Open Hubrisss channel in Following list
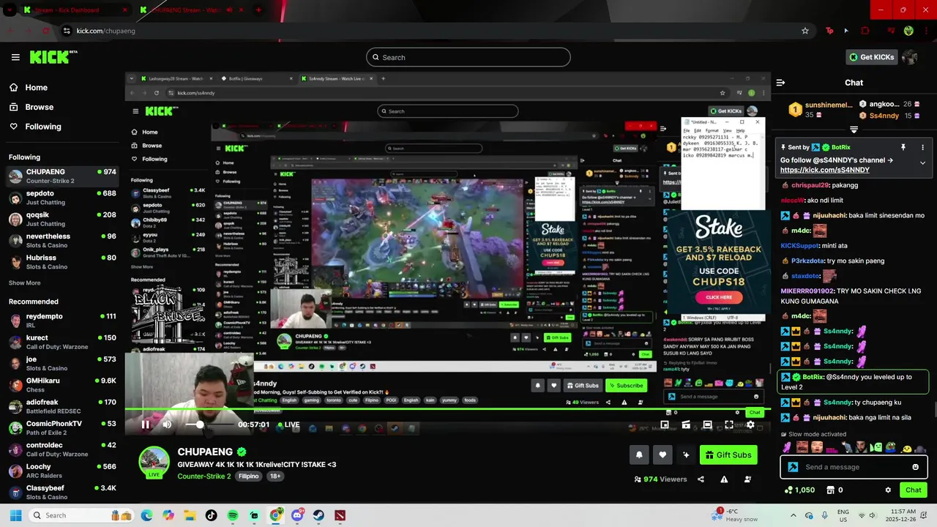The height and width of the screenshot is (527, 937). click(62, 262)
